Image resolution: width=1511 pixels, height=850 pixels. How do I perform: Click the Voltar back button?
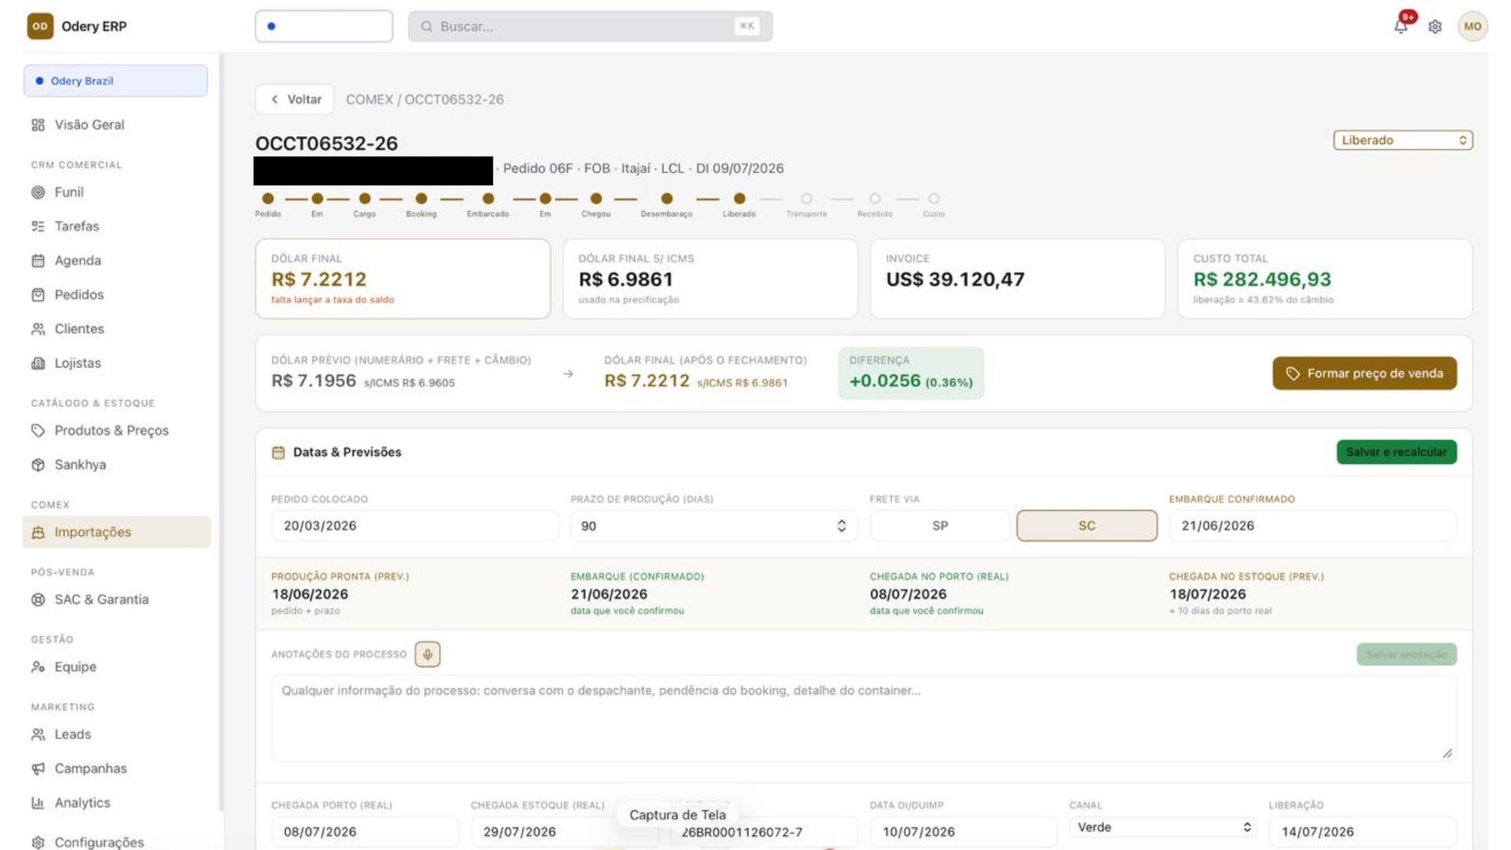pyautogui.click(x=294, y=99)
